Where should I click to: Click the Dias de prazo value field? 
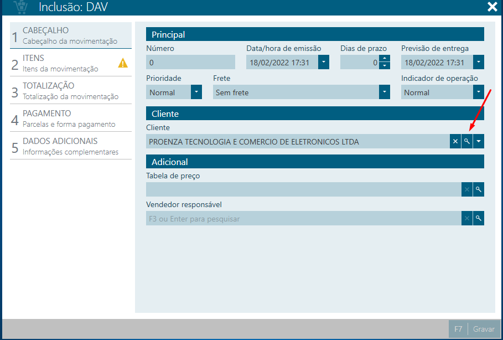360,62
